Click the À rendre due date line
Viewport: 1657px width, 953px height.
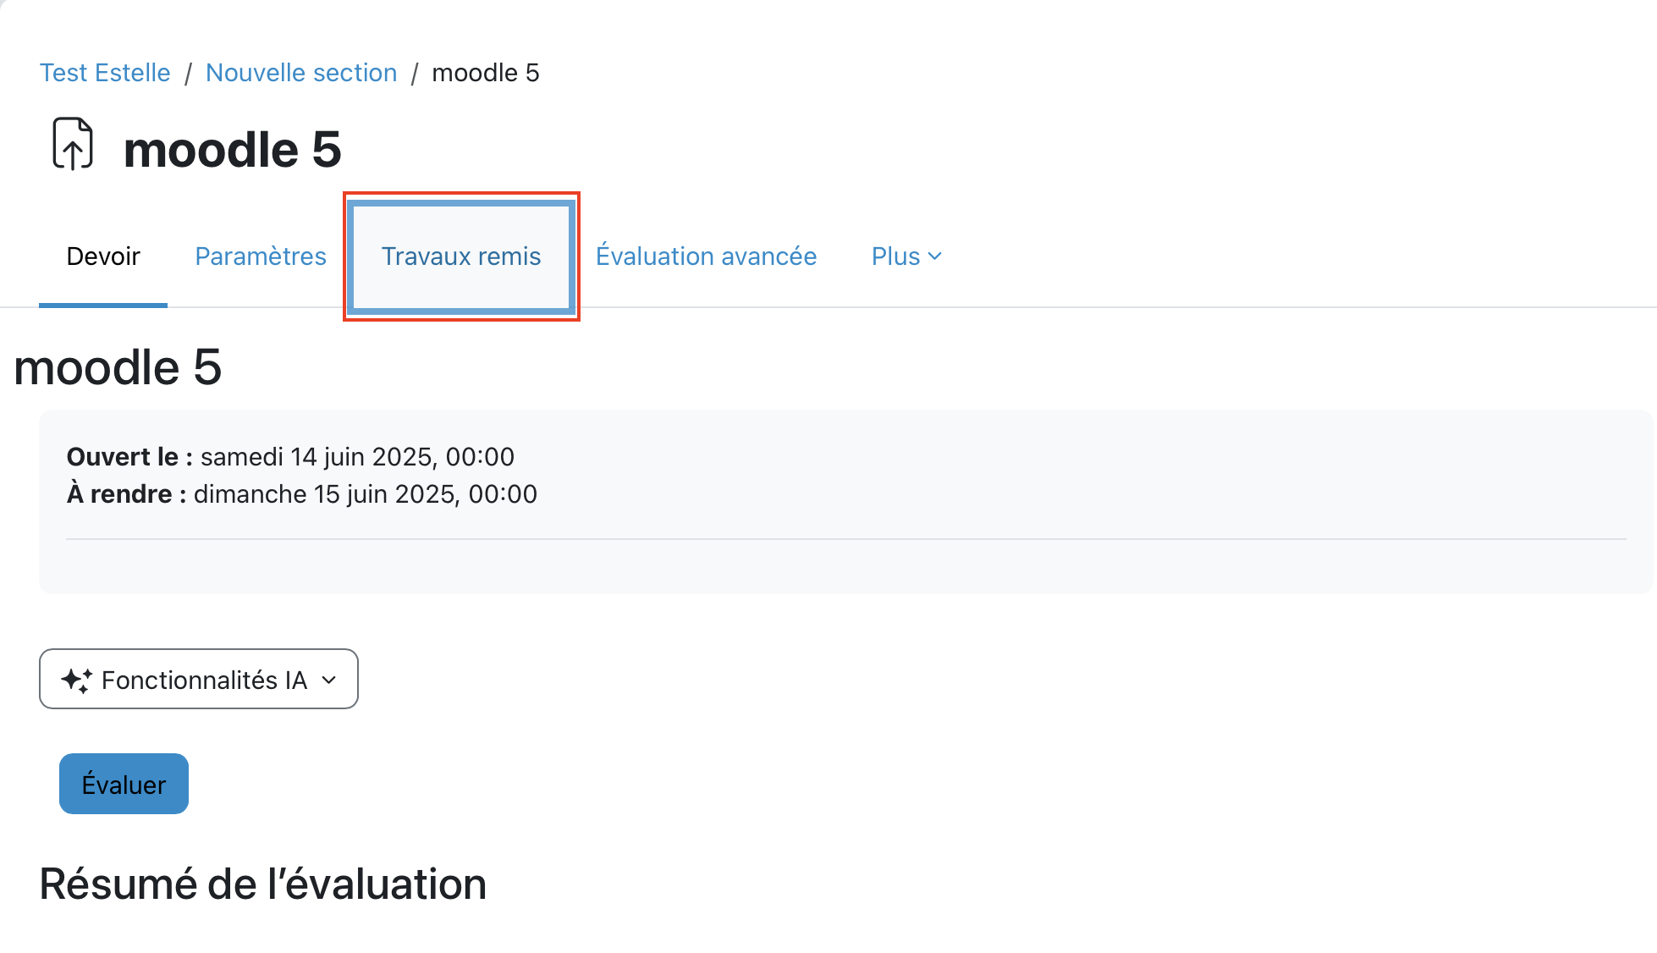pos(301,494)
